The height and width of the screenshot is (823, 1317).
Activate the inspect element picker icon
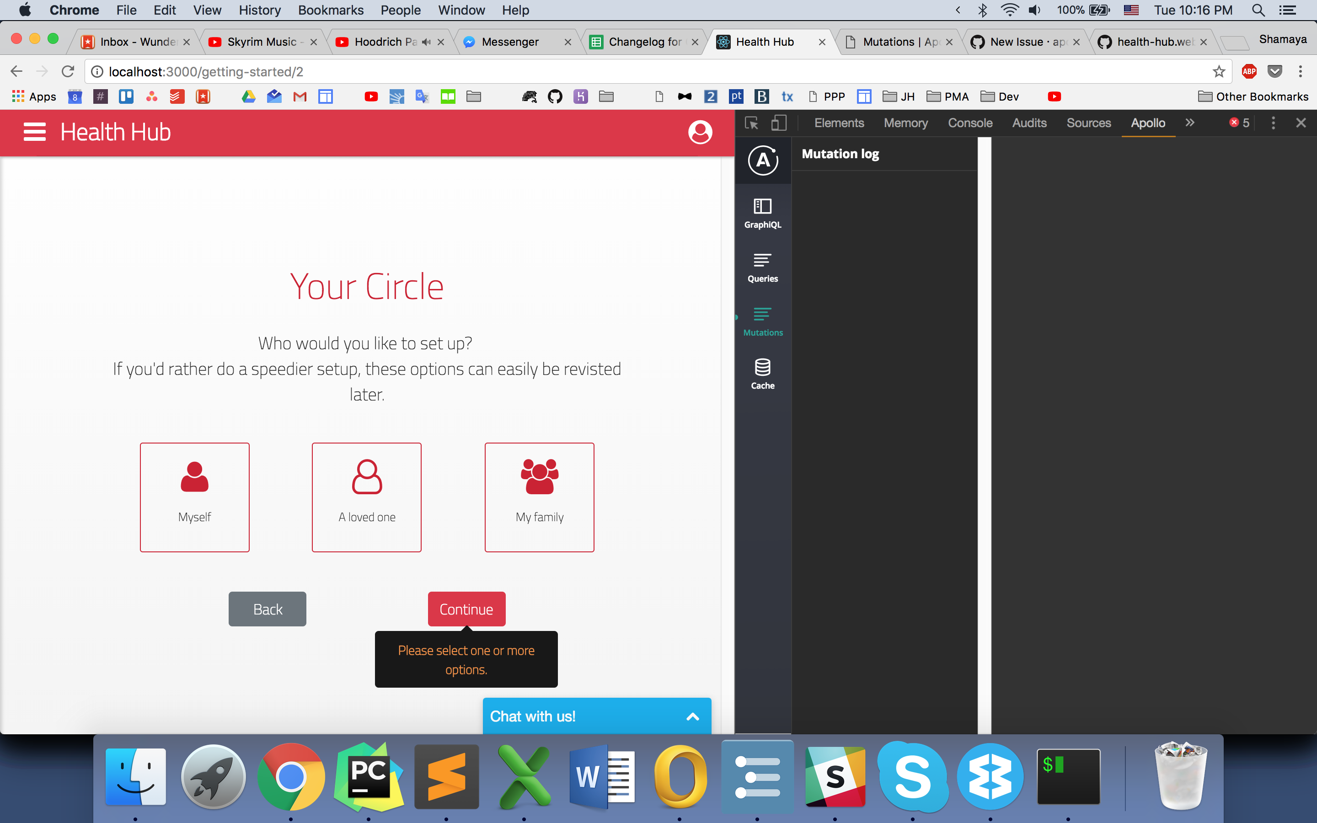pyautogui.click(x=751, y=123)
